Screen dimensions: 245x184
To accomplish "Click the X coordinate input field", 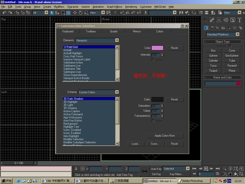I will click(96, 169).
